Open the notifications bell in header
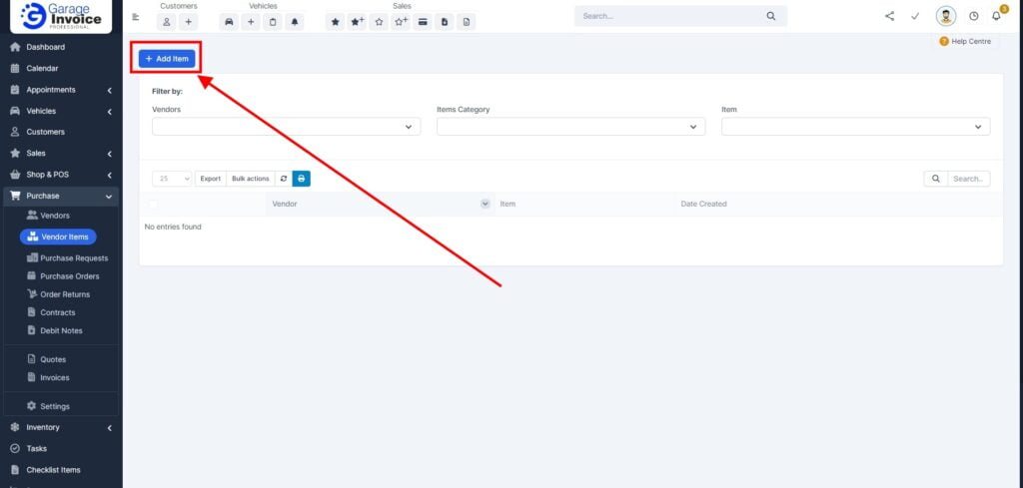The width and height of the screenshot is (1023, 488). coord(996,16)
